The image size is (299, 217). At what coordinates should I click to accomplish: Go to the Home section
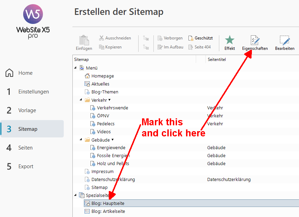pyautogui.click(x=25, y=73)
